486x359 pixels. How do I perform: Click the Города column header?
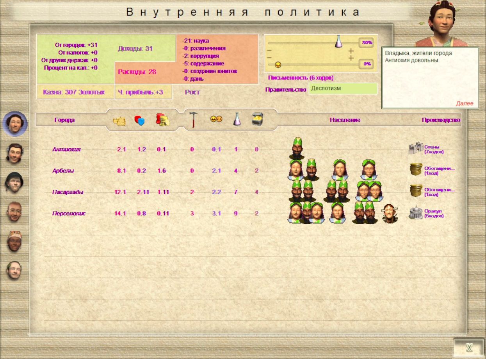tap(64, 120)
